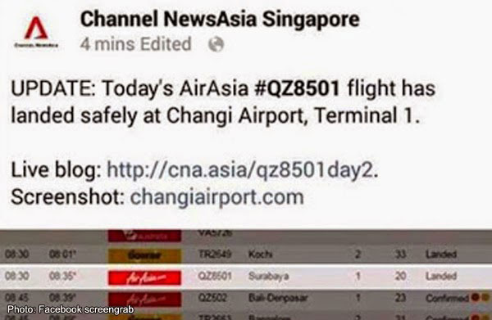The width and height of the screenshot is (492, 320).
Task: Click the orange status dot beside Confirmed
Action: 485,297
